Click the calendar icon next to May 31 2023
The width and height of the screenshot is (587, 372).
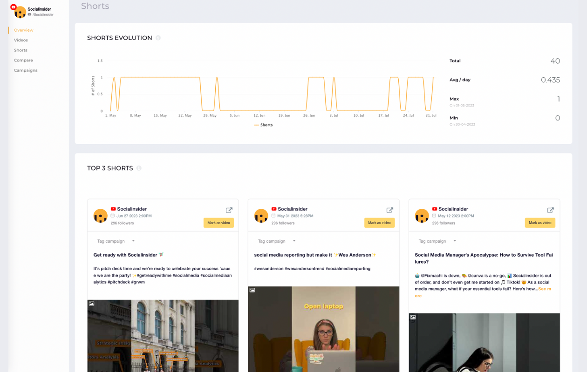click(273, 216)
